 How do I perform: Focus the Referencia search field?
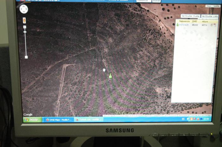pyautogui.click(x=144, y=1)
